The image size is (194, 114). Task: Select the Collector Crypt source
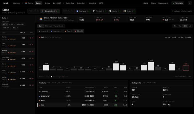pos(50,11)
